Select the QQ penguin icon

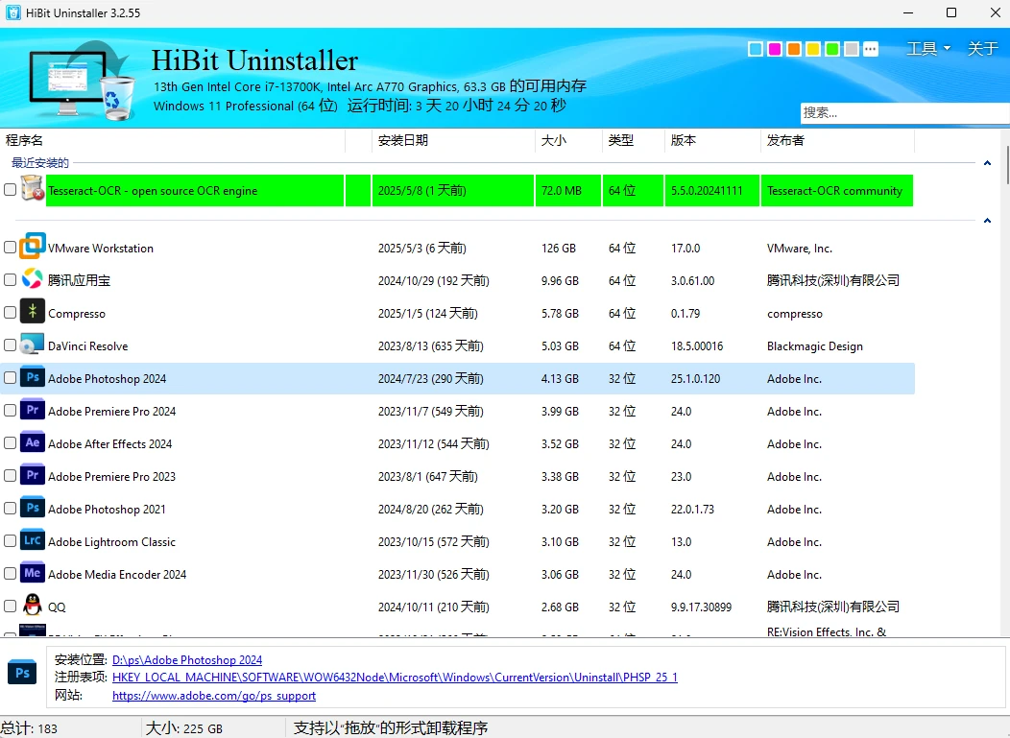click(33, 606)
